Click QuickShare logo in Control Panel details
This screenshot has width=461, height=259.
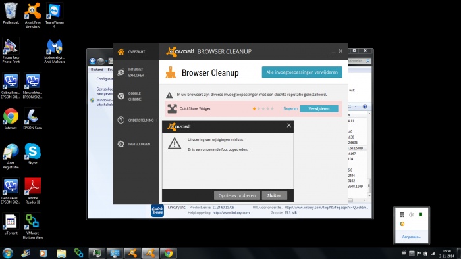(x=157, y=210)
